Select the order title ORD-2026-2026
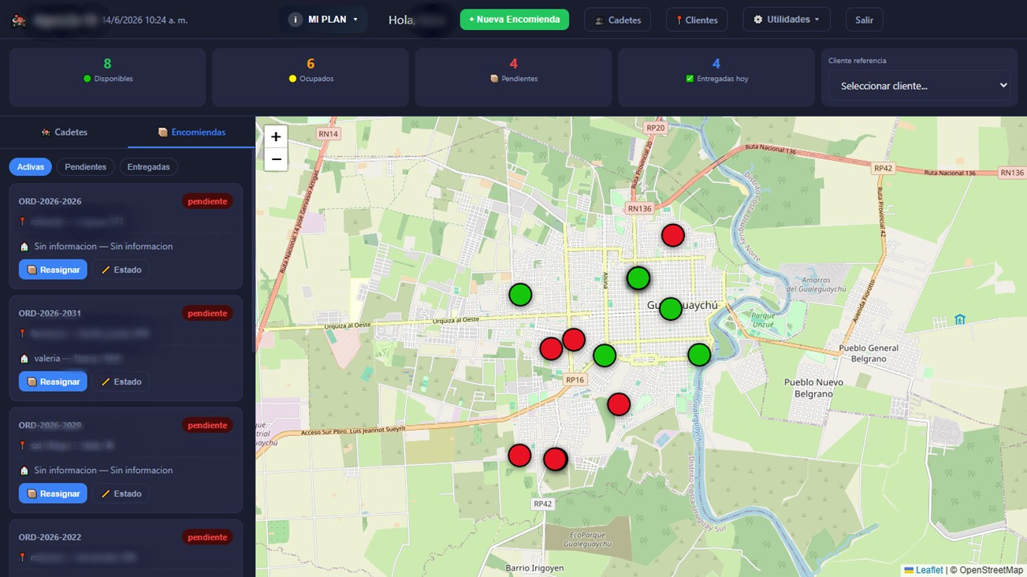This screenshot has height=577, width=1027. [x=50, y=201]
